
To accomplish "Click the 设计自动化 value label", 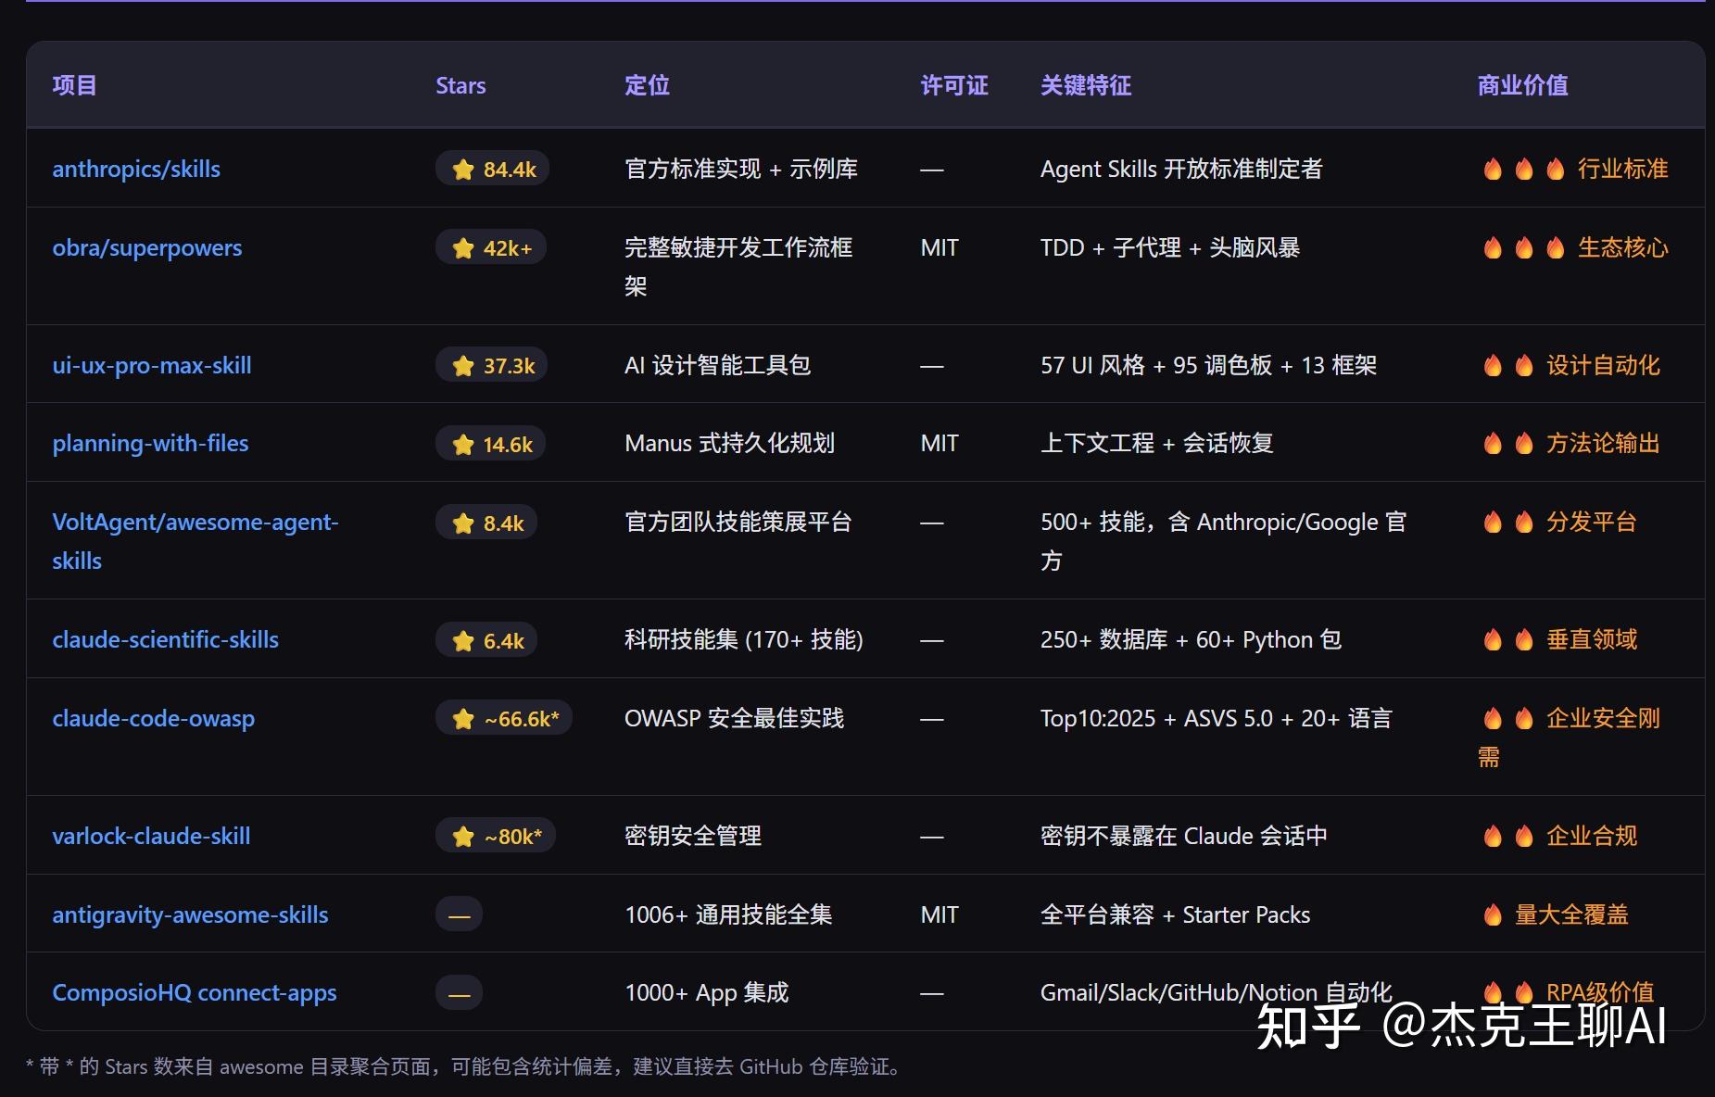I will pyautogui.click(x=1603, y=365).
